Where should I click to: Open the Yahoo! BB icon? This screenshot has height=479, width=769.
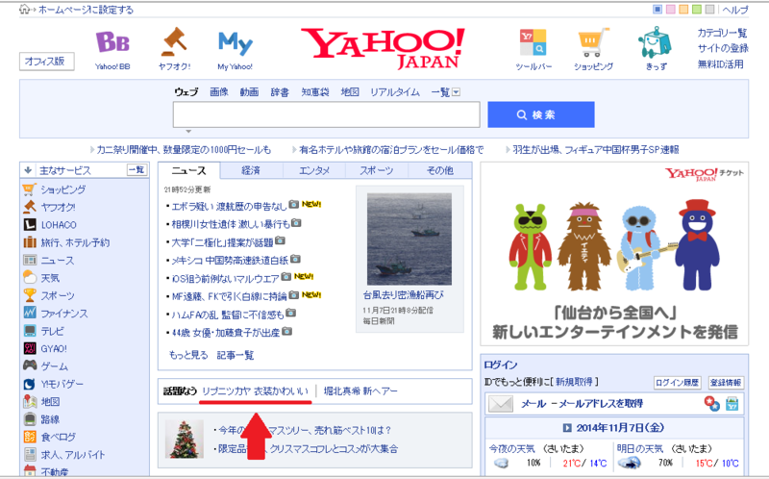(112, 42)
